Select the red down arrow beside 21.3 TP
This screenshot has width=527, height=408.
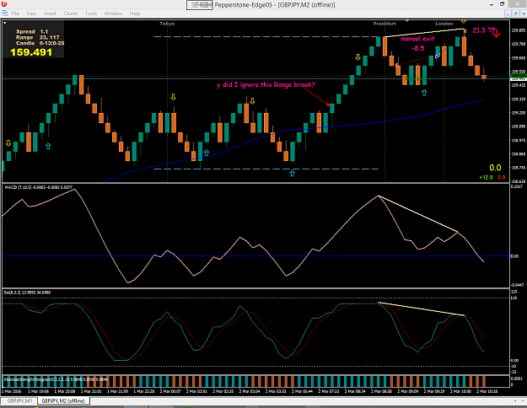(x=497, y=33)
